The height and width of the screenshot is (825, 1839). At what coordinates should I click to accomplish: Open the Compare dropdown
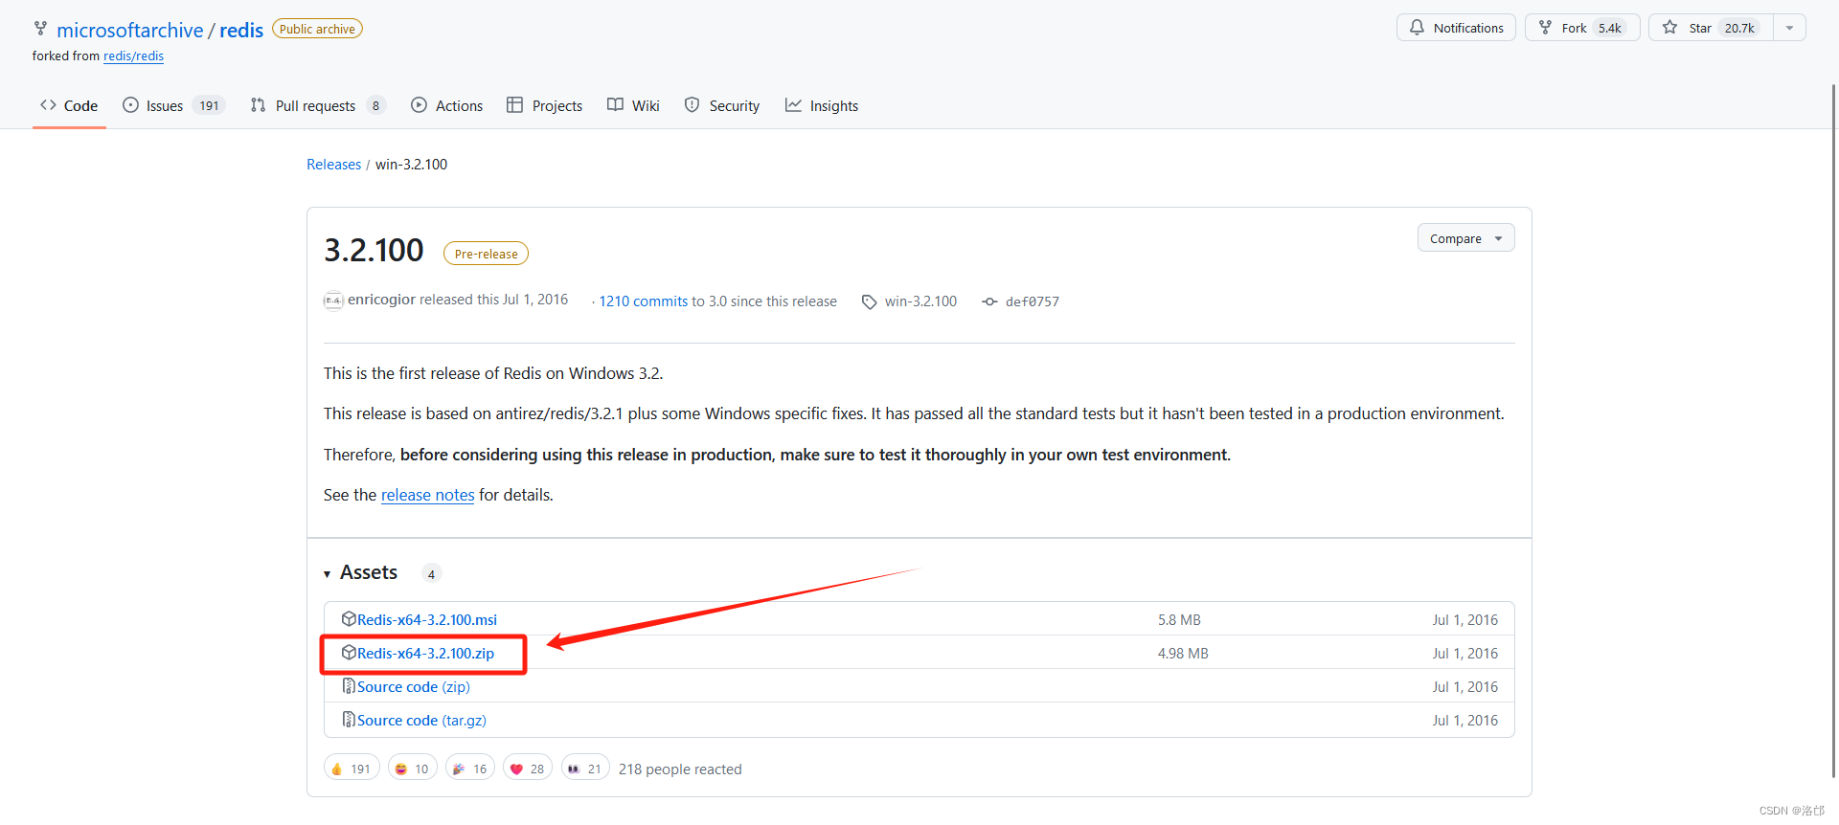click(1465, 238)
